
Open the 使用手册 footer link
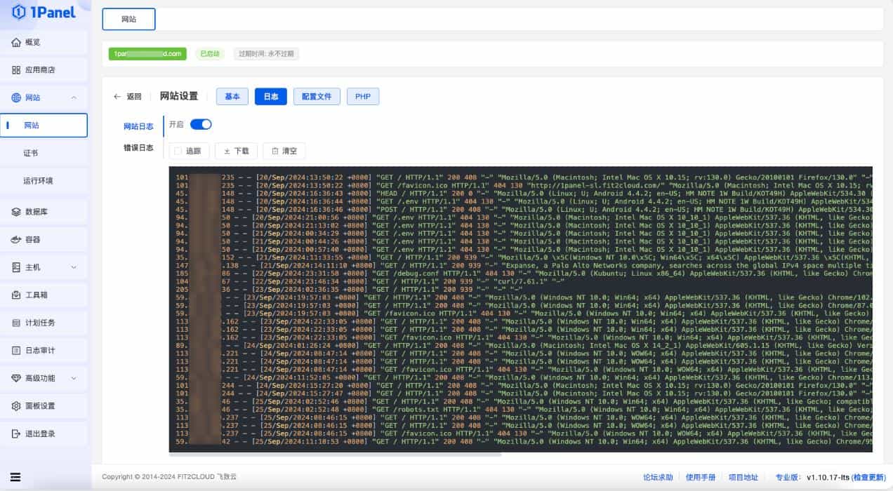point(702,476)
